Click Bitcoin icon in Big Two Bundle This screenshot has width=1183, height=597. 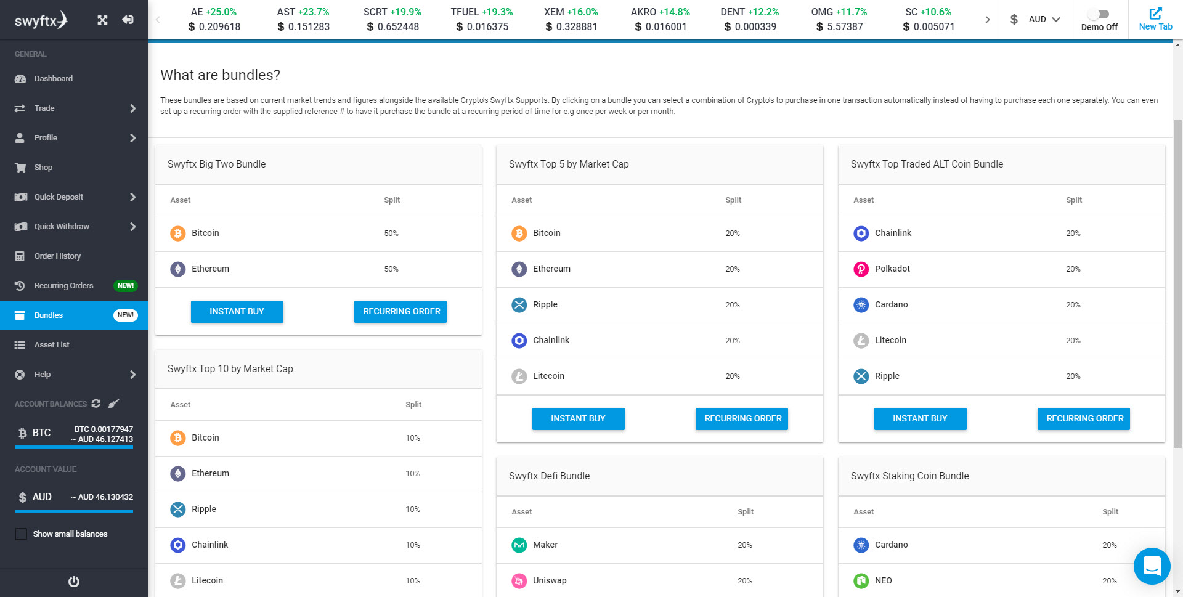[178, 234]
